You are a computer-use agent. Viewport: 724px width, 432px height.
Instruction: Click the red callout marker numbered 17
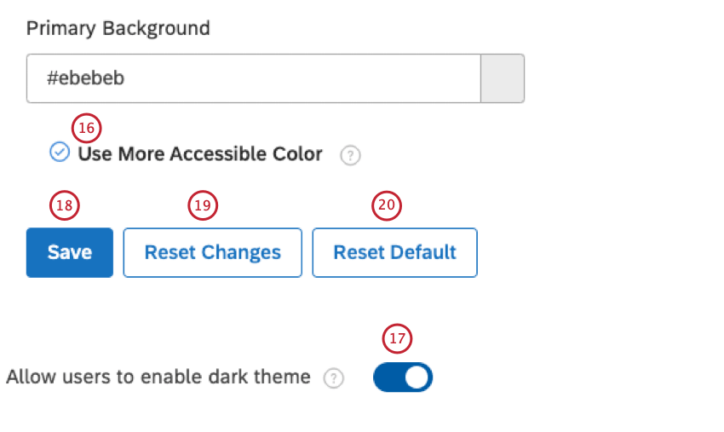(396, 338)
